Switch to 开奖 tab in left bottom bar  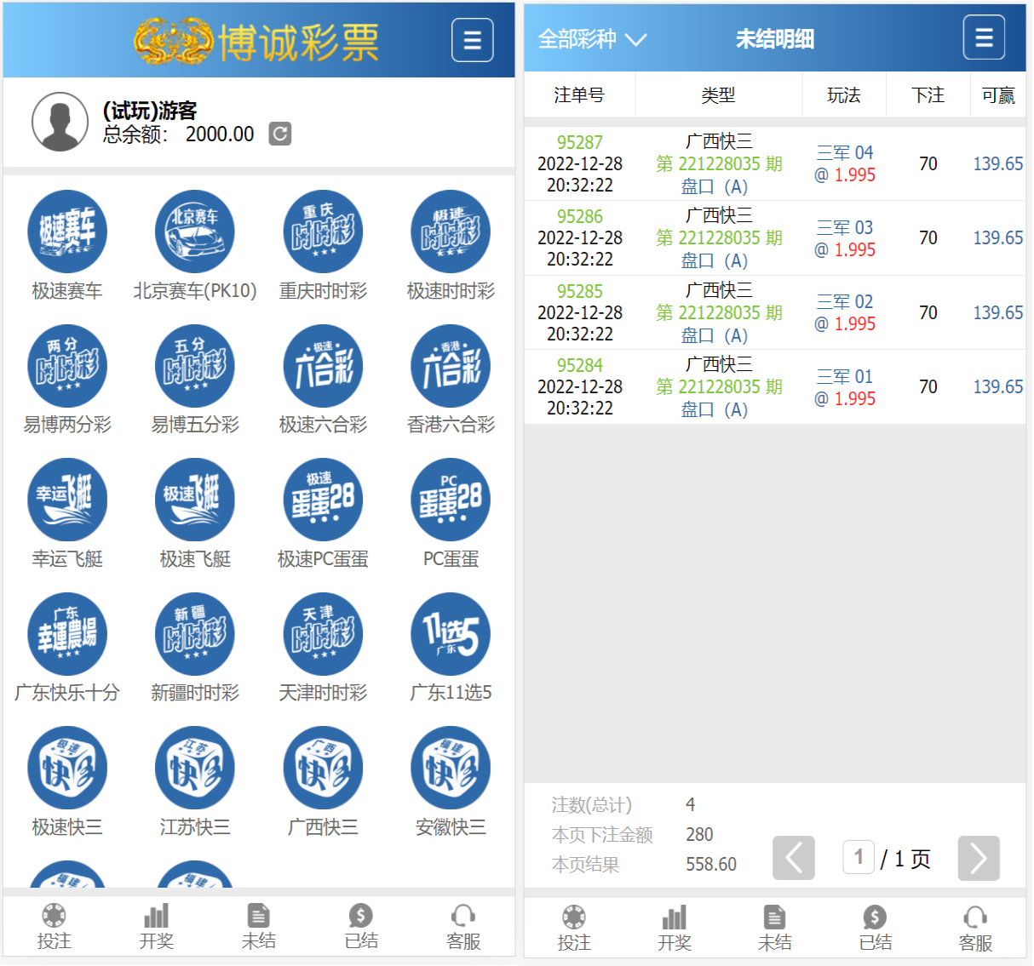156,926
